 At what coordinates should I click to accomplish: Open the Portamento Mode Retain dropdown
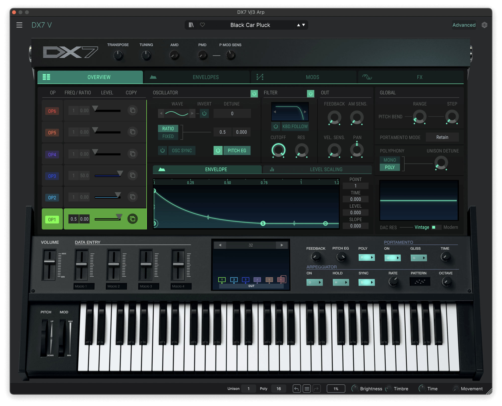[442, 137]
